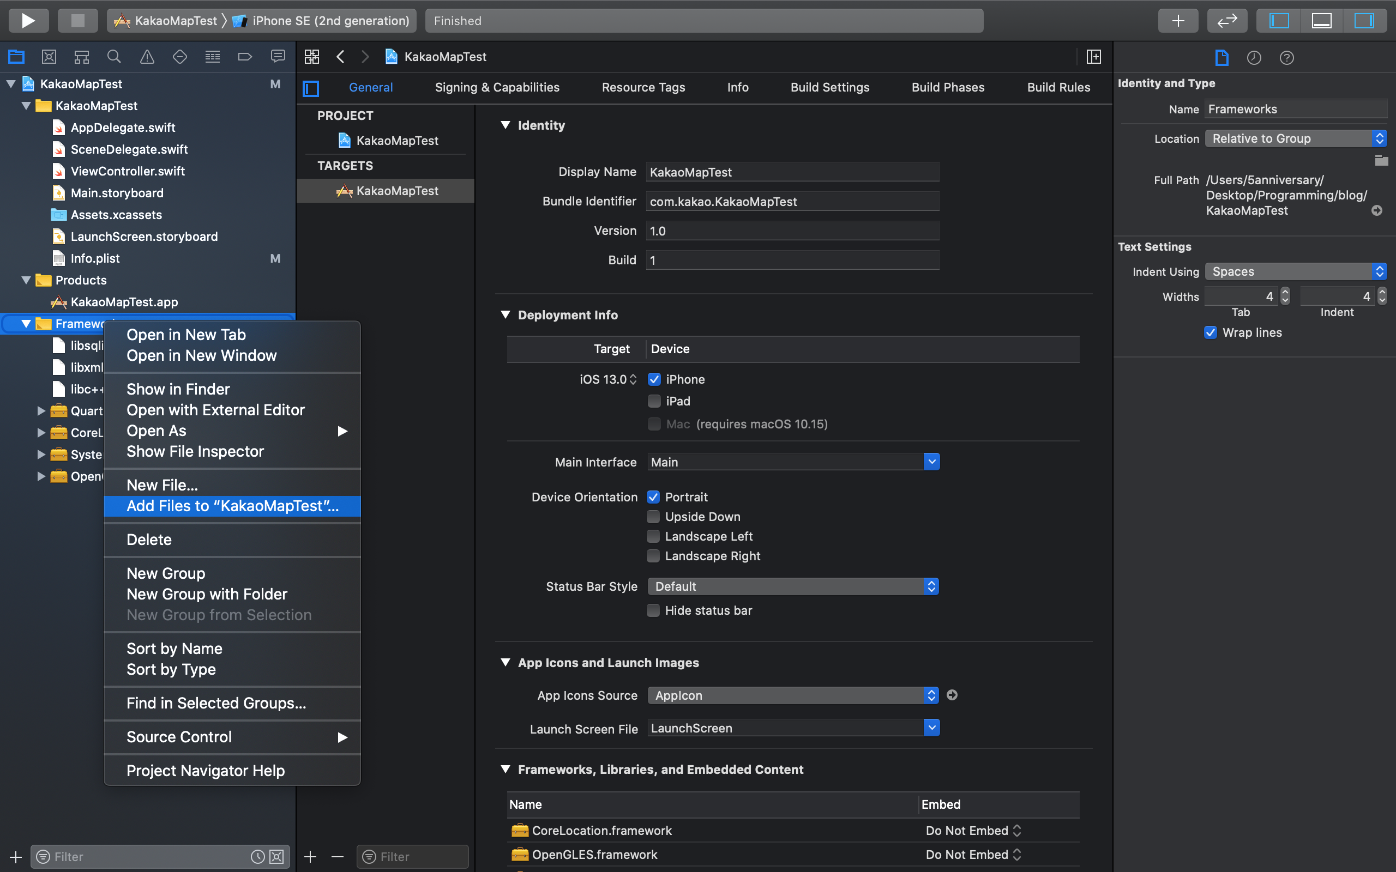1396x872 pixels.
Task: Open the Status Bar Style dropdown
Action: tap(793, 586)
